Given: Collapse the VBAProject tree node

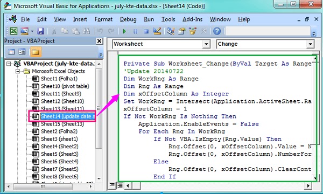Looking at the screenshot, I should pos(9,64).
